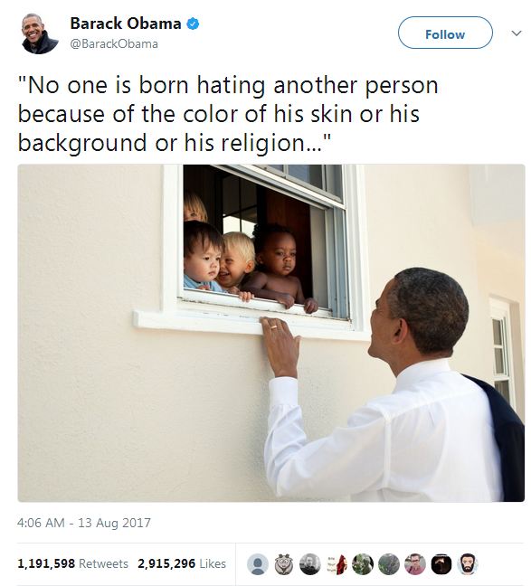View the 1,191,598 Retweets list
Image resolution: width=531 pixels, height=586 pixels.
tap(73, 563)
